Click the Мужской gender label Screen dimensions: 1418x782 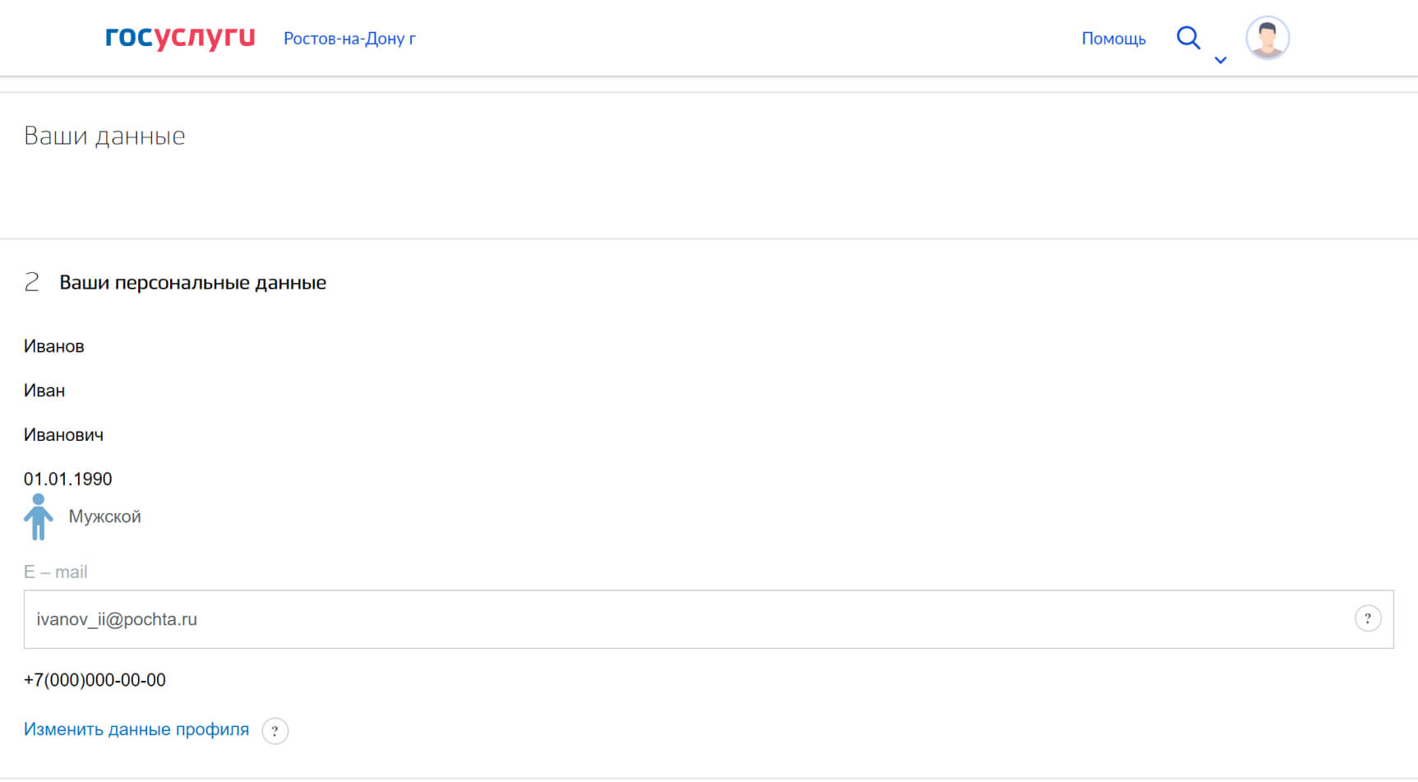(x=104, y=516)
